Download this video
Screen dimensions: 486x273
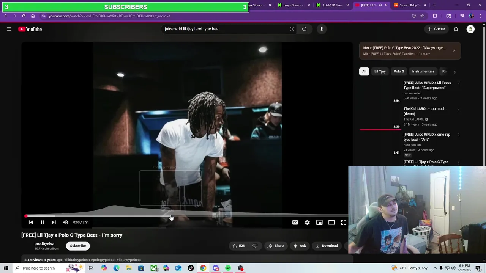click(x=327, y=246)
